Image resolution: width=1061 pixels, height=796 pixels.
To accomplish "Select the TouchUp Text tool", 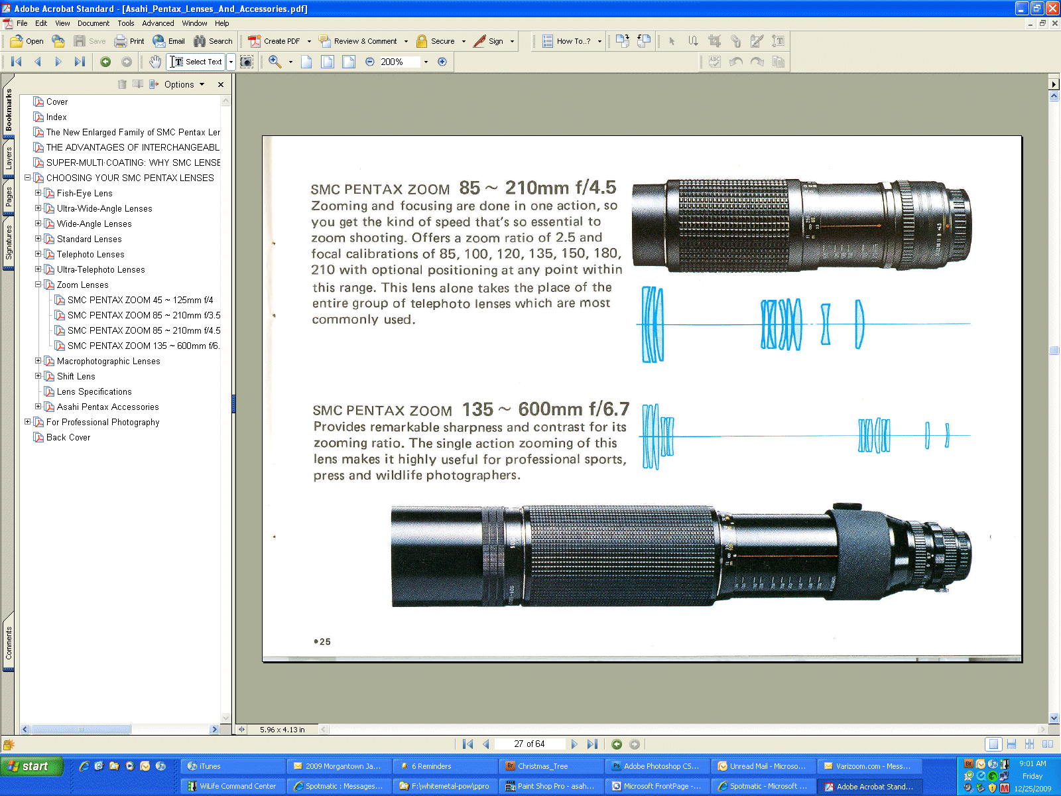I will click(x=778, y=41).
